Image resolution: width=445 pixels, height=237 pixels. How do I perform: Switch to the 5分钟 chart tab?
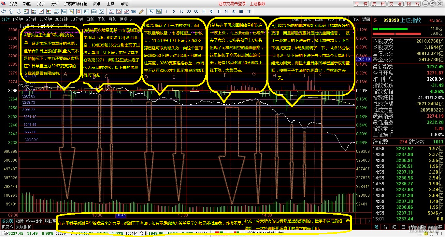point(31,19)
